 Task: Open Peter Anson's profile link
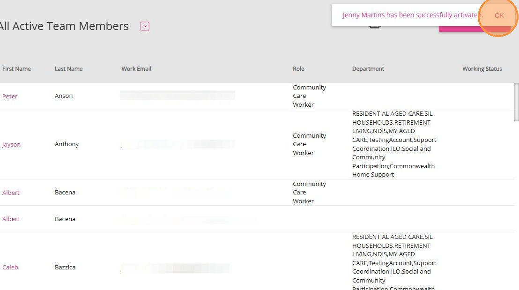coord(9,96)
